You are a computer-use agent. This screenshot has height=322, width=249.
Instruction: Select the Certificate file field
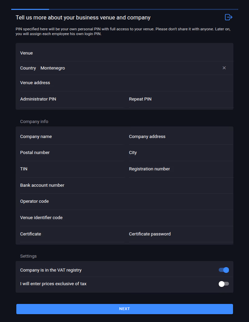point(72,234)
